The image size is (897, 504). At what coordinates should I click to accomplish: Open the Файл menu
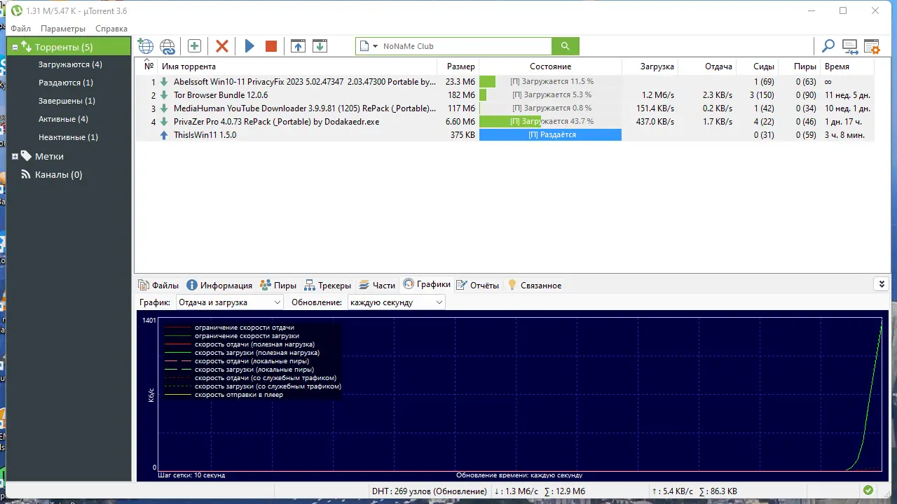coord(21,29)
